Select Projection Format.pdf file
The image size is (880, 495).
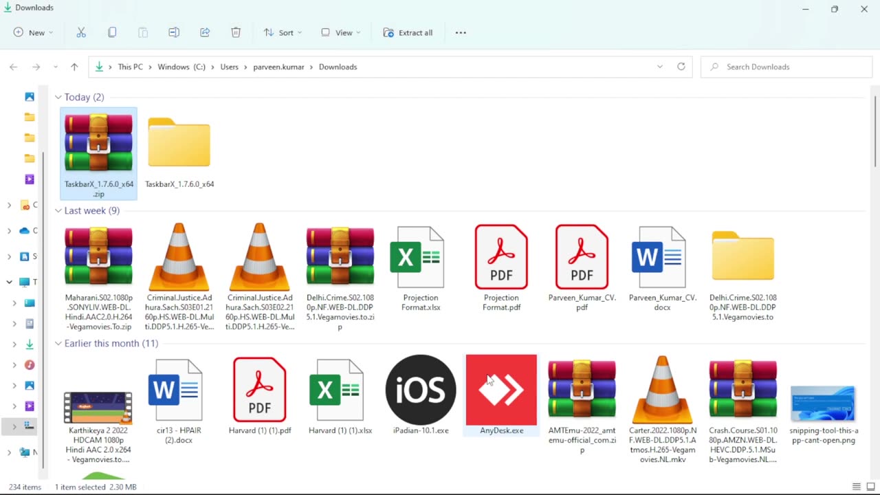pyautogui.click(x=501, y=258)
